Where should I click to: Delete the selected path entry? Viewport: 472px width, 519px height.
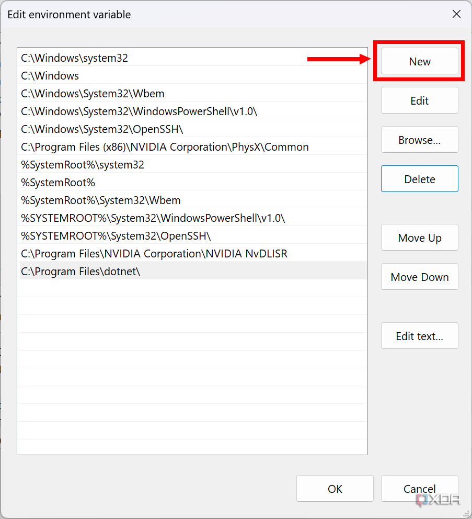(419, 179)
